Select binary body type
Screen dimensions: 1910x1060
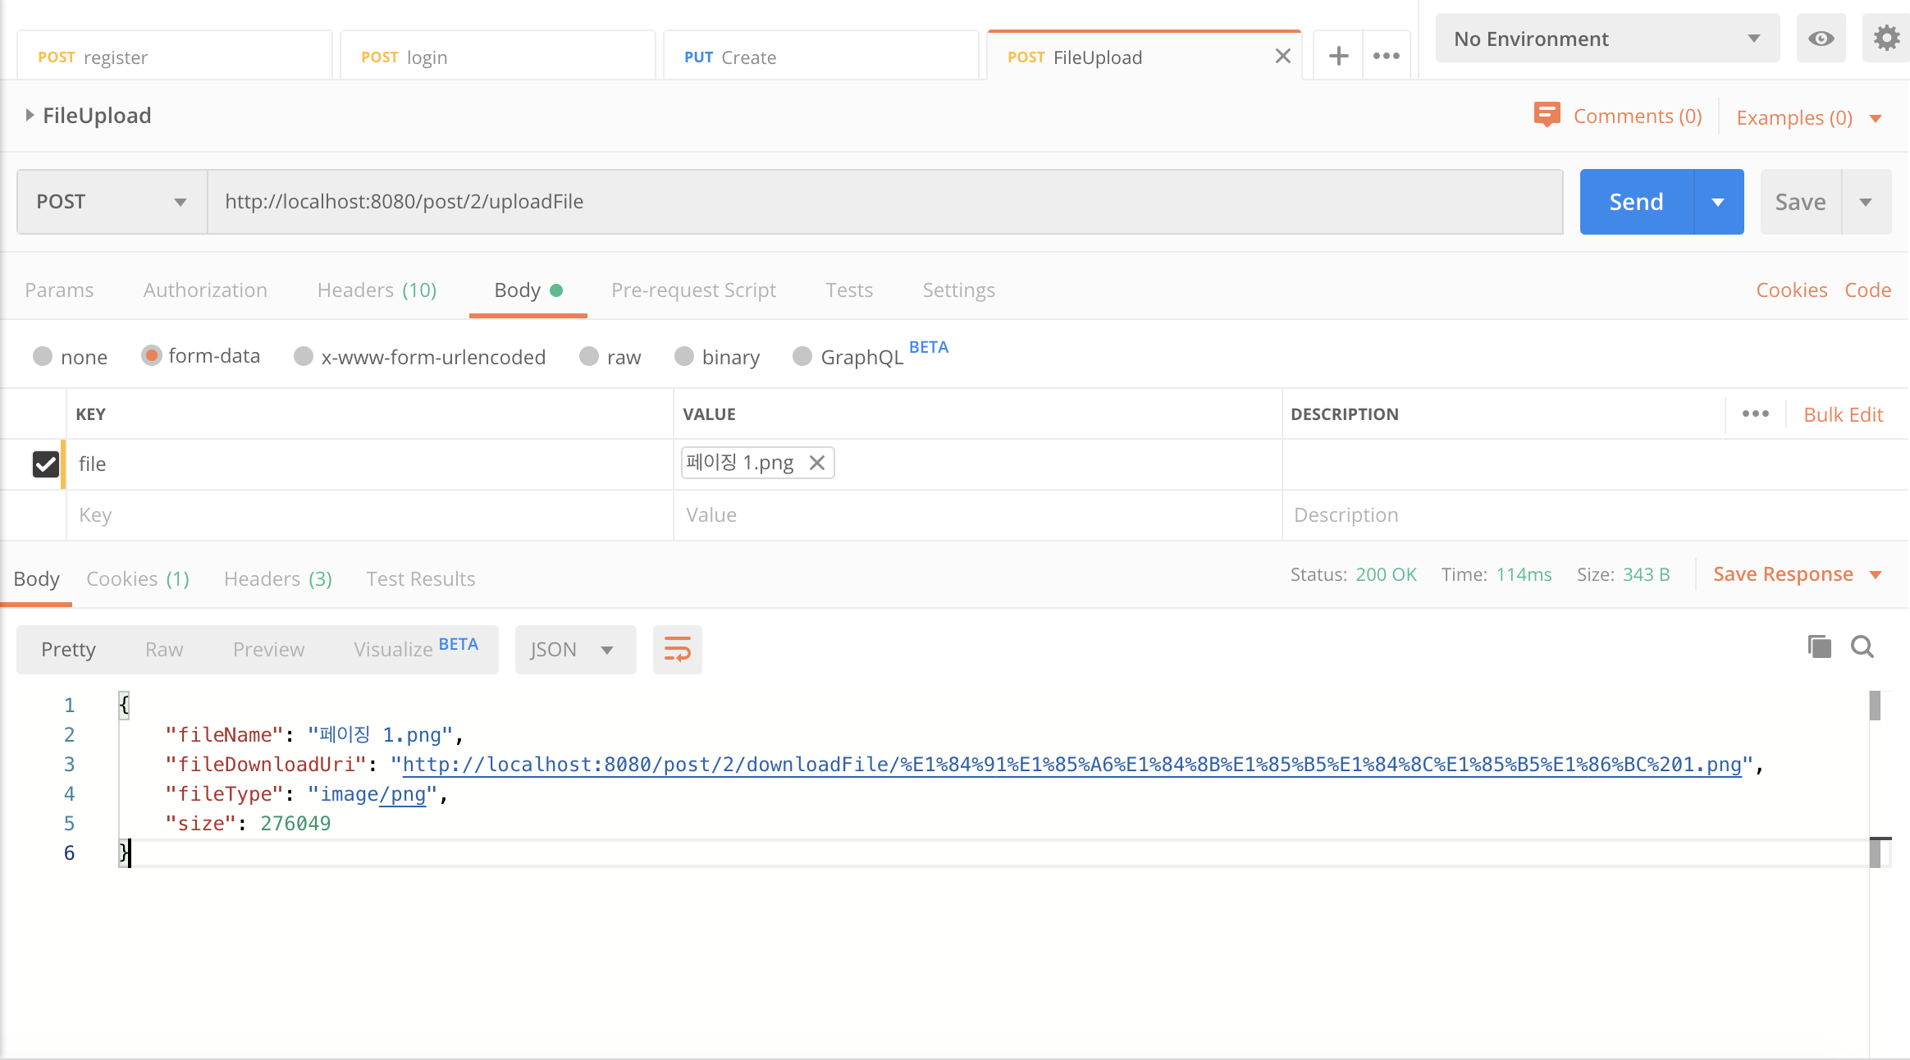(684, 356)
